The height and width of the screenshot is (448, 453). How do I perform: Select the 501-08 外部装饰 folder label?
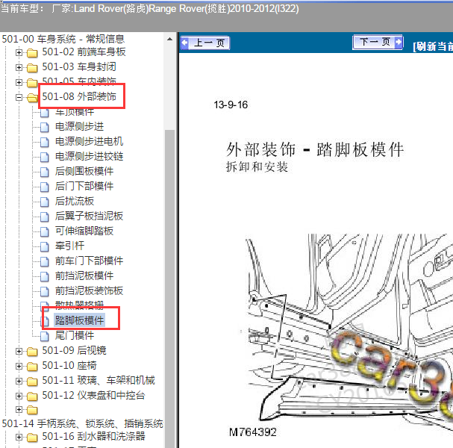[x=79, y=96]
